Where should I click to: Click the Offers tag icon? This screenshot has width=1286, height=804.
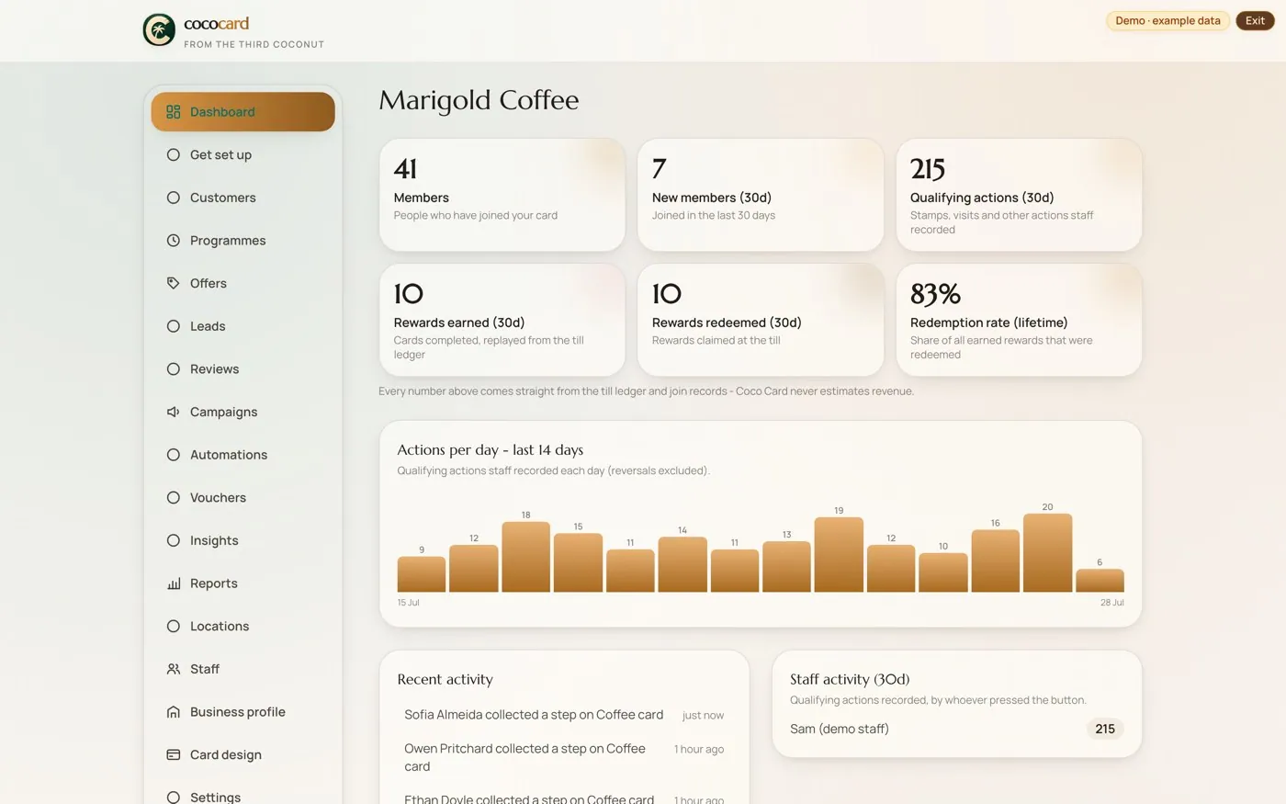[173, 283]
